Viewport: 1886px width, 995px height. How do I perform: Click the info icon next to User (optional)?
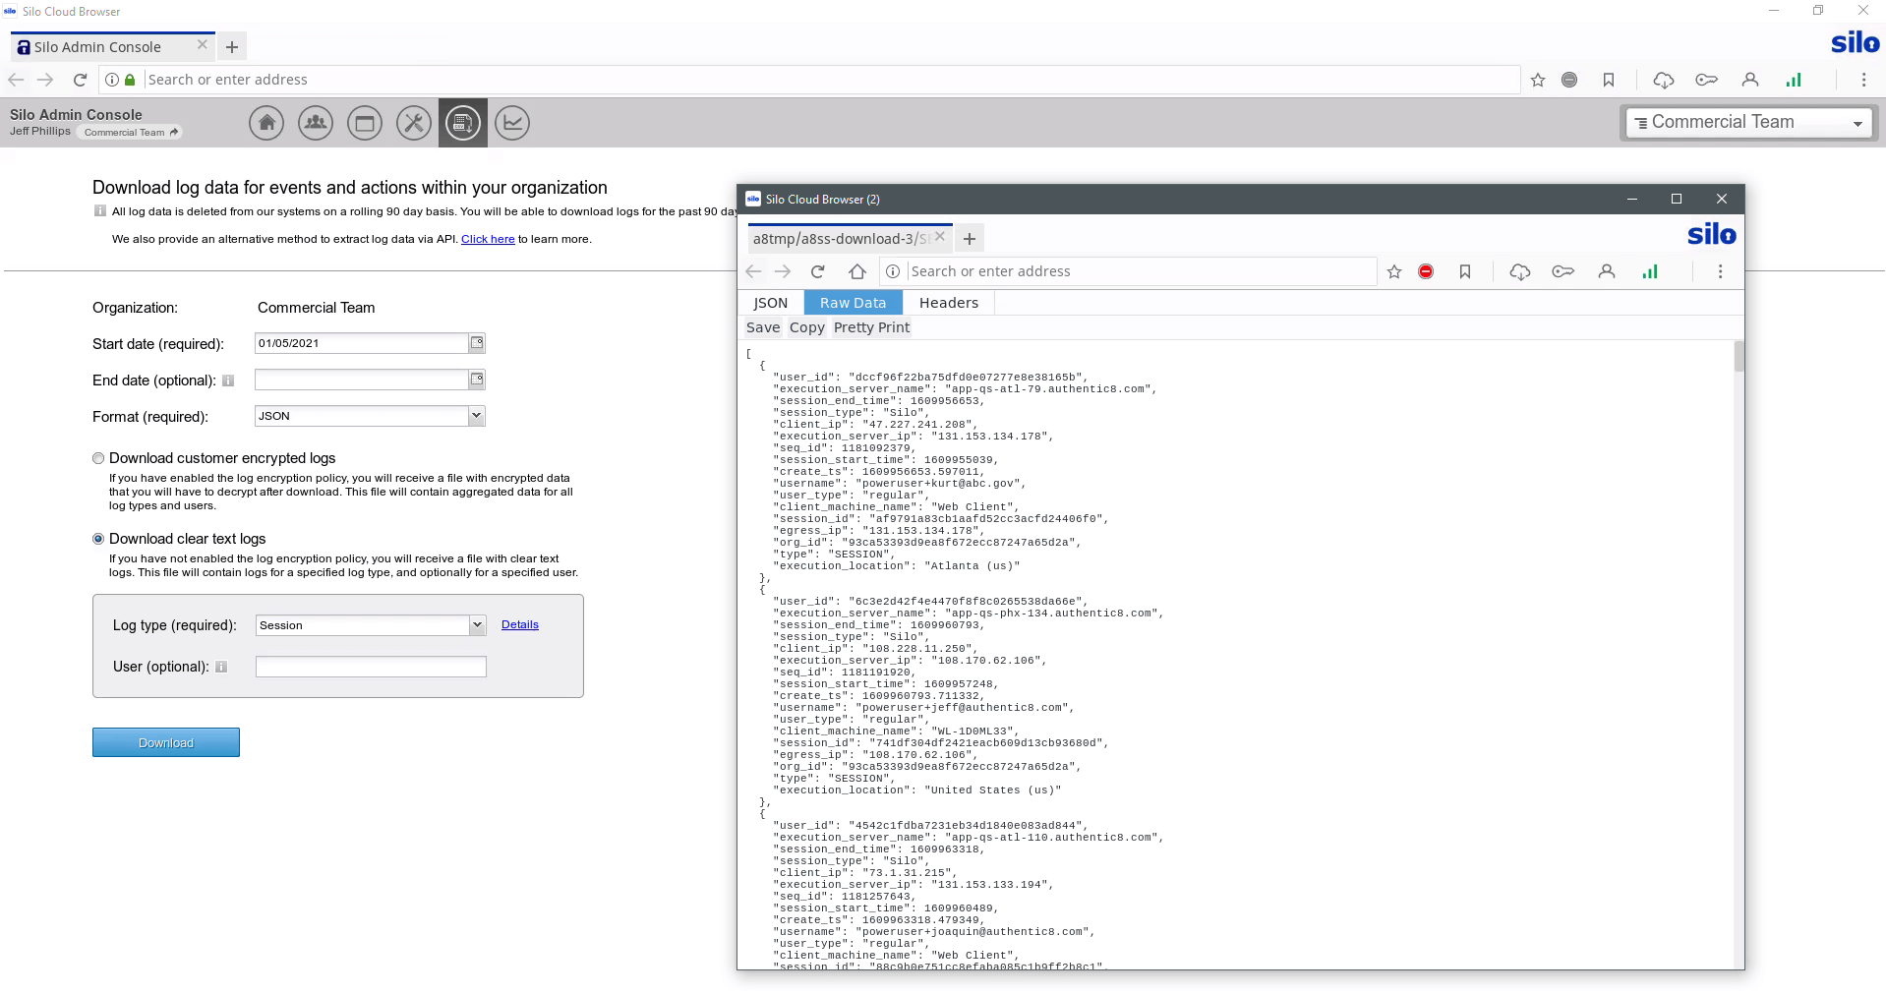point(221,667)
